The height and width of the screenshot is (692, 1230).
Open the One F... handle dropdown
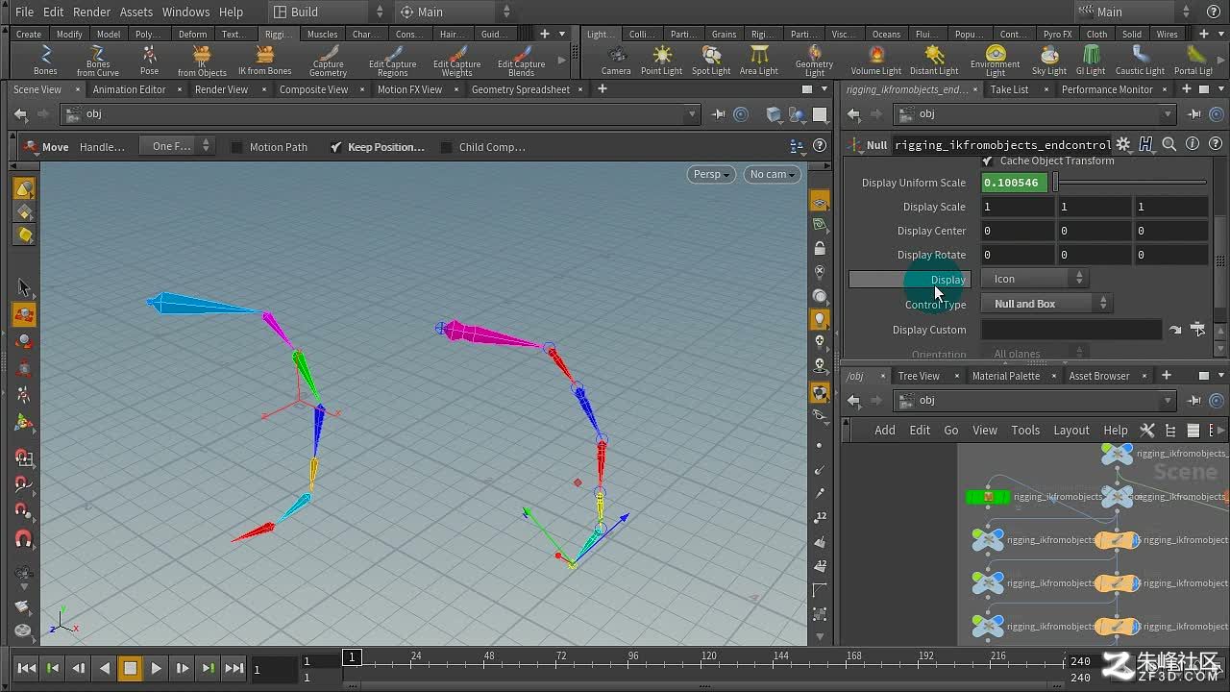coord(176,146)
